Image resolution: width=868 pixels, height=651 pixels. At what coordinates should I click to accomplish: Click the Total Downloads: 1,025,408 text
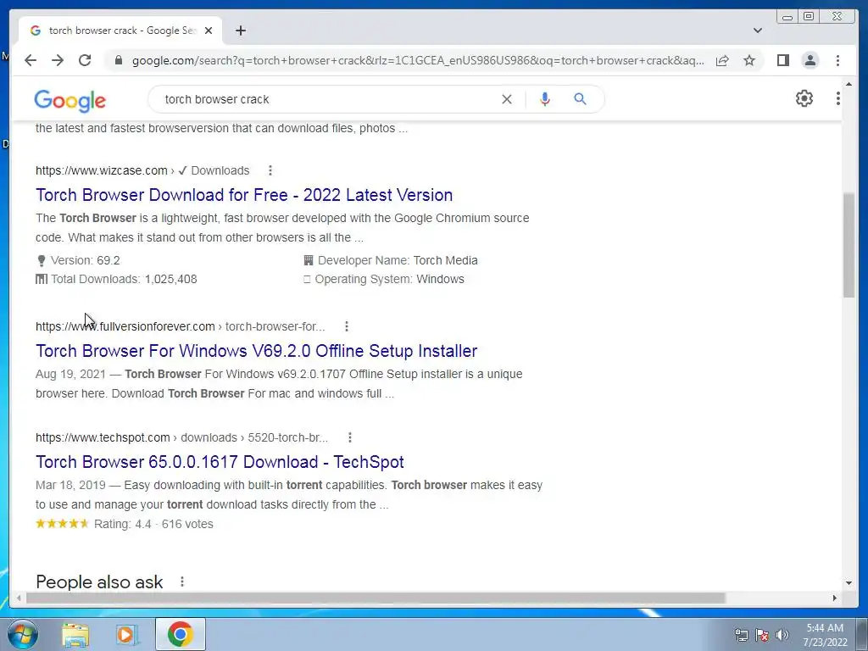[124, 280]
